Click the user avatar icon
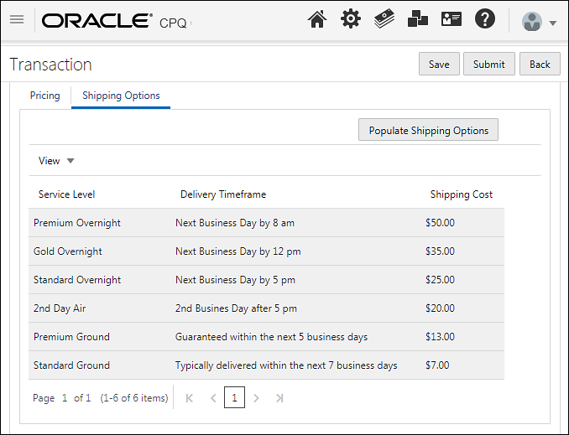 click(x=532, y=22)
